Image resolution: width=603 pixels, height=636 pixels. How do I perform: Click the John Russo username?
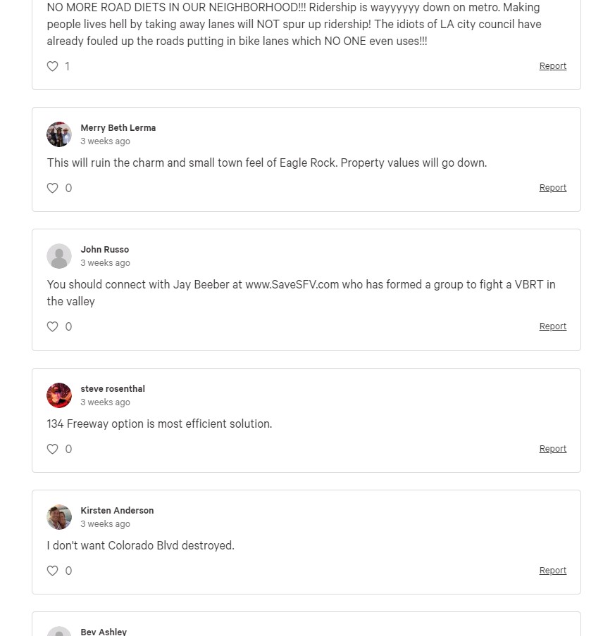coord(104,250)
